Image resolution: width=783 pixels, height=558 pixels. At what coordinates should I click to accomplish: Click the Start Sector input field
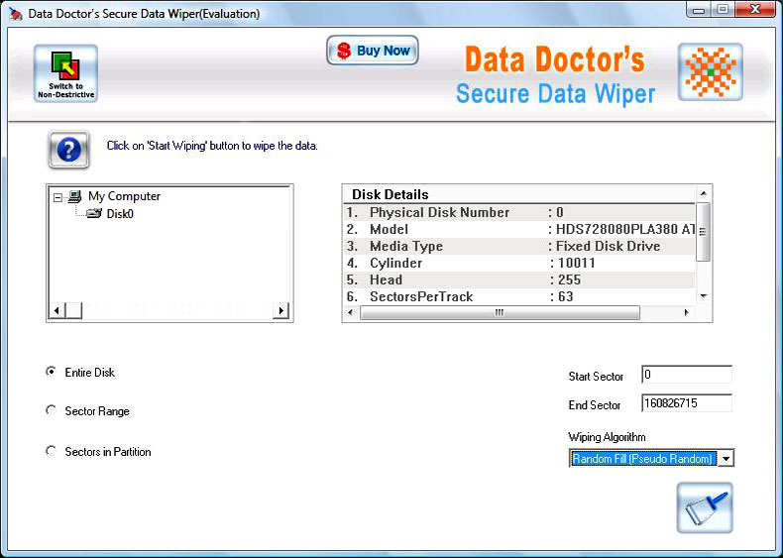687,375
